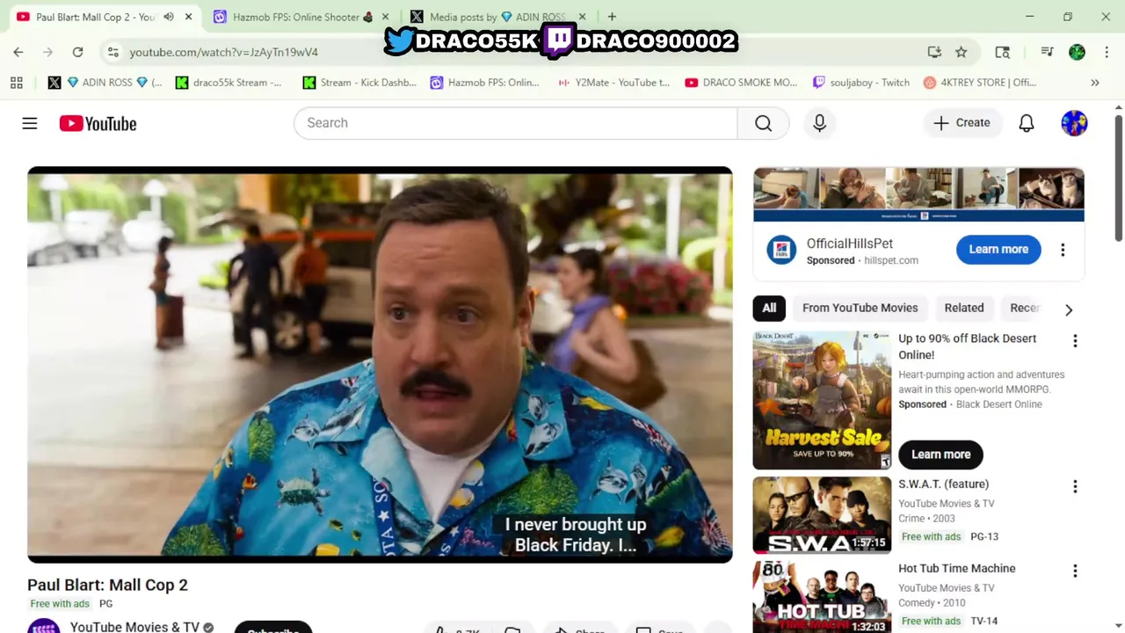Start voice search with microphone
This screenshot has height=633, width=1125.
(819, 123)
